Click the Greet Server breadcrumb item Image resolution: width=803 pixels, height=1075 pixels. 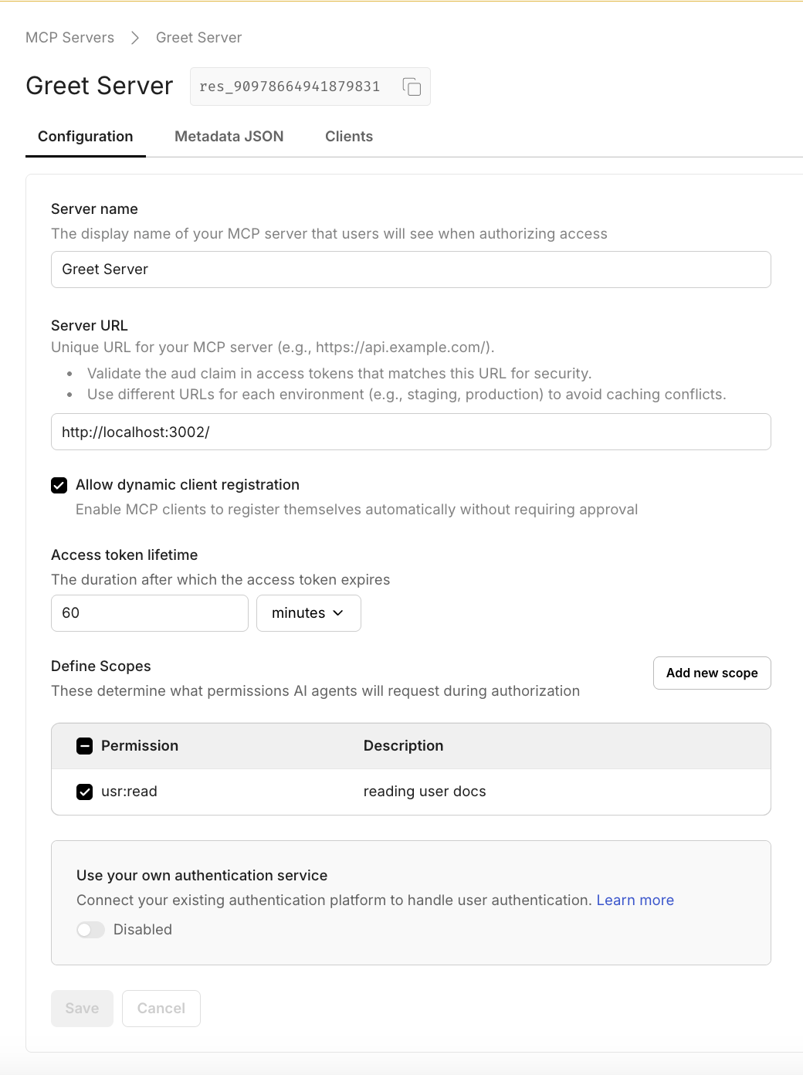(198, 38)
